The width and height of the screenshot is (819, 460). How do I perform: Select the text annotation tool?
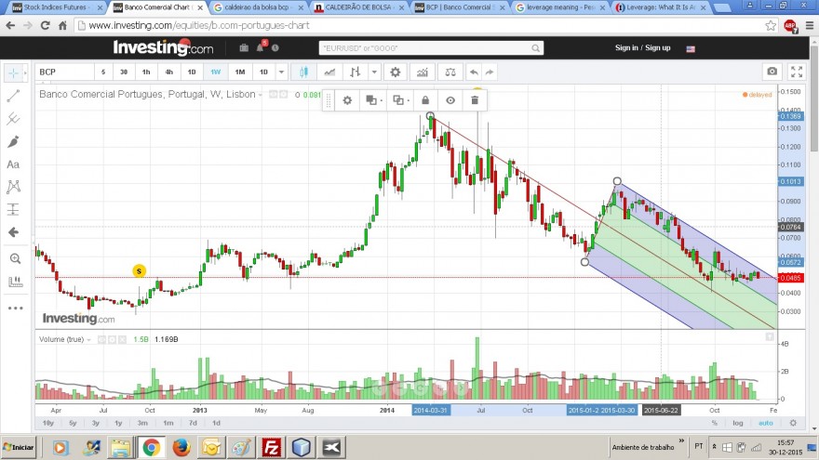click(14, 164)
